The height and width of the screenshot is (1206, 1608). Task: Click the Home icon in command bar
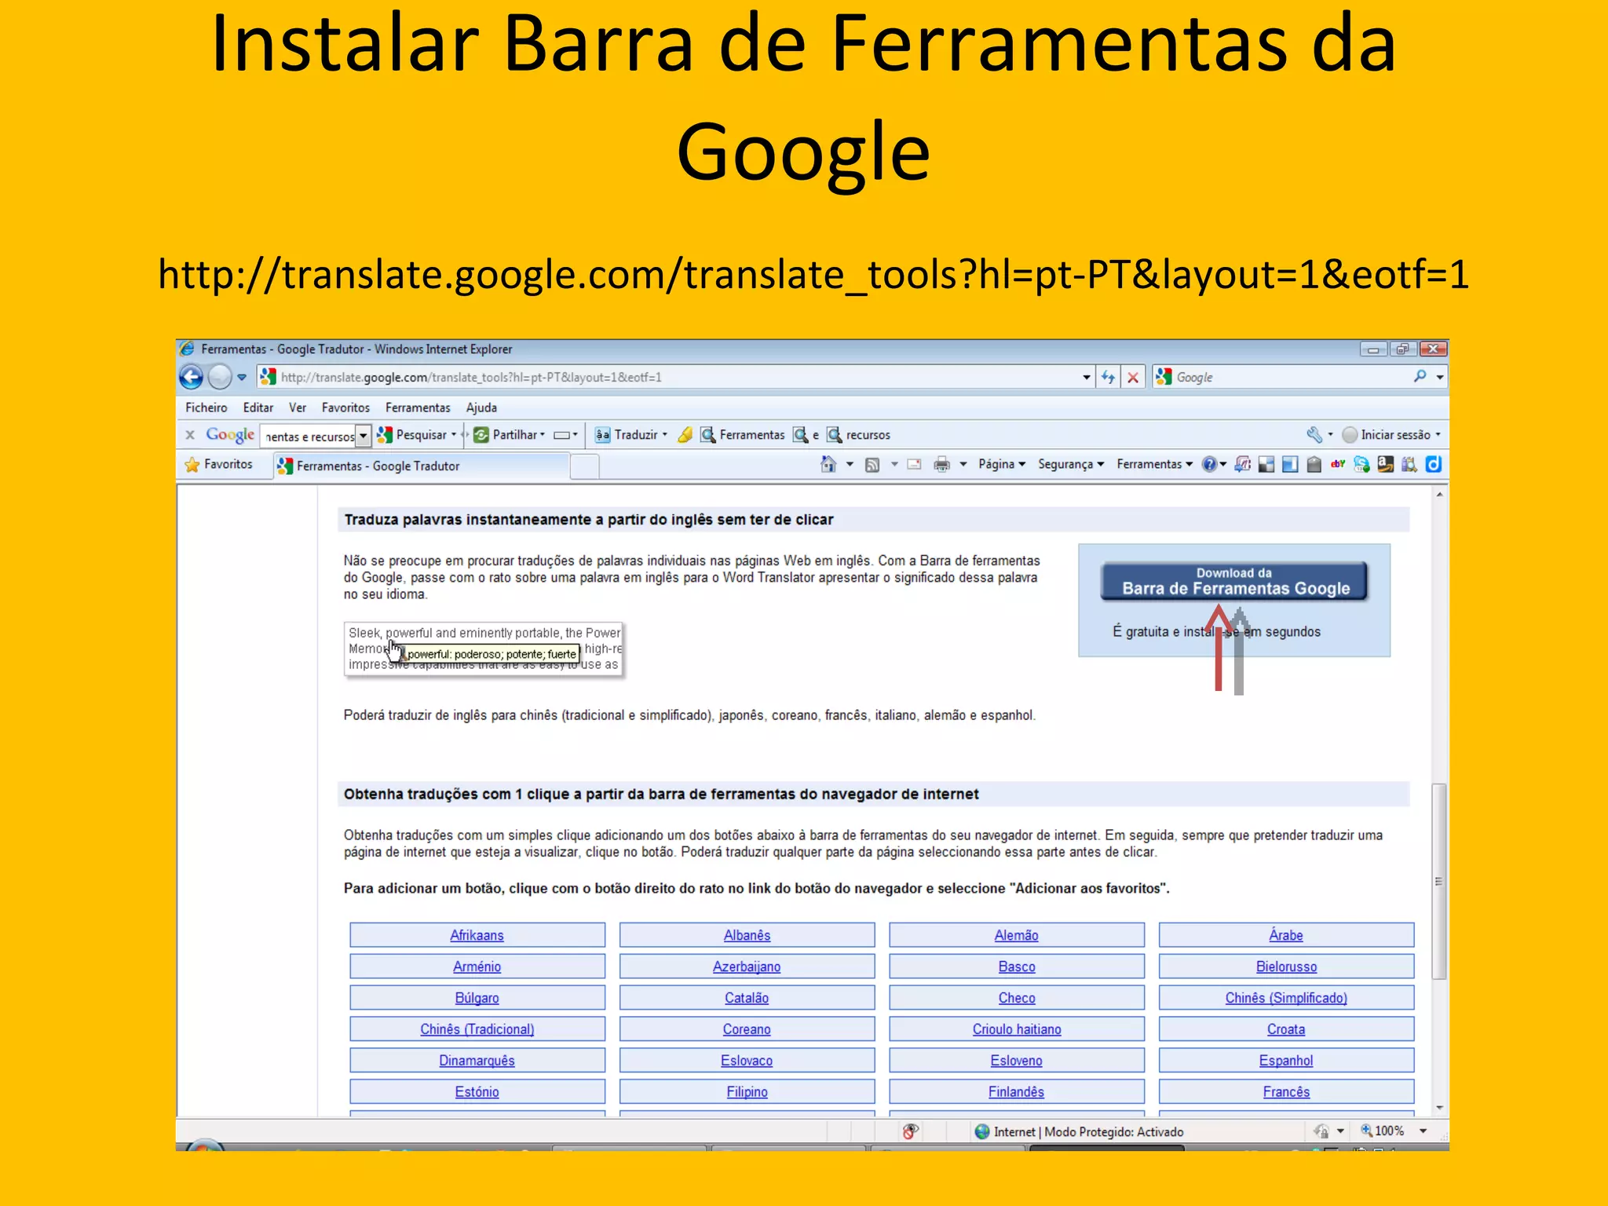coord(828,464)
